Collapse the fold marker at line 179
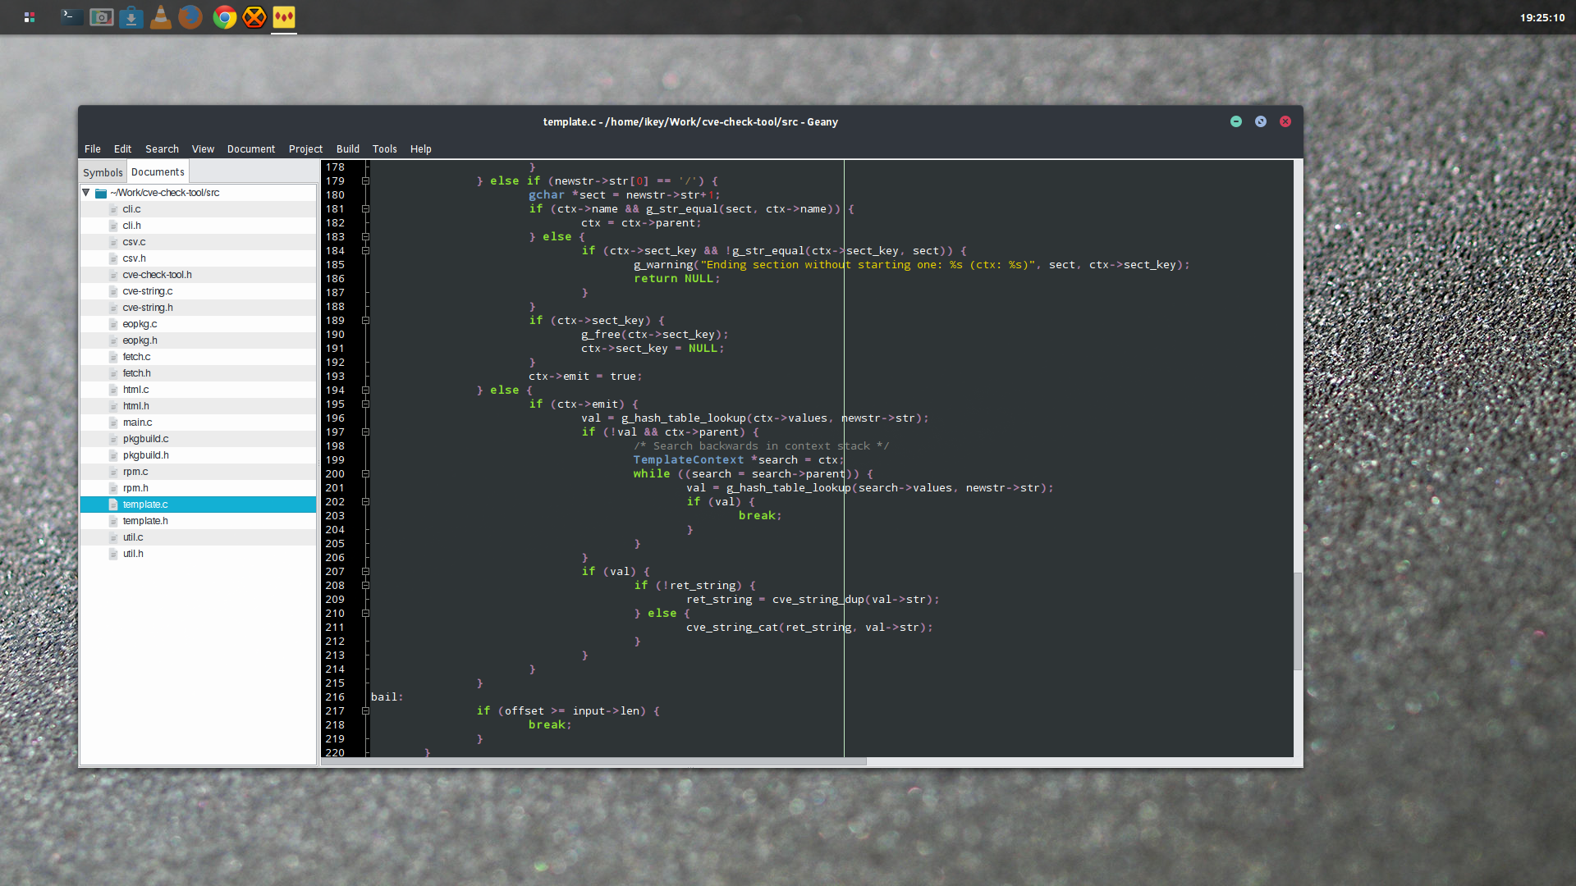Screen dimensions: 1576x886 point(365,181)
